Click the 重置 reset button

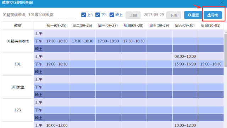[193, 15]
